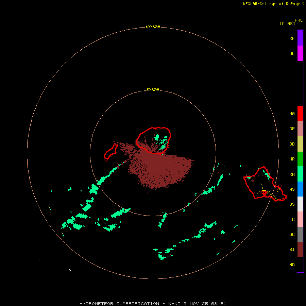Viewport: 306px width, 306px height.
Task: Pick the RA light green legend swatch
Action: coord(300,174)
